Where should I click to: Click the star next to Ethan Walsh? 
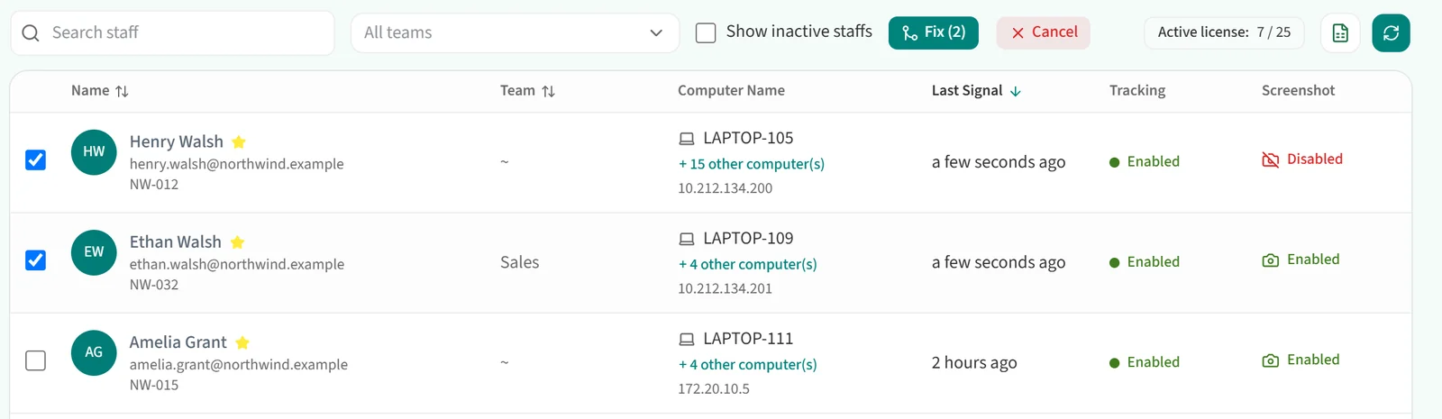[237, 241]
